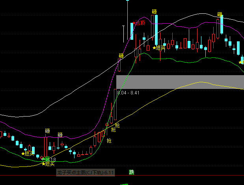Viewport: 244px width, 185px height.
Task: Click the 龙子买点主图 indicator tooltip
Action: tap(85, 172)
